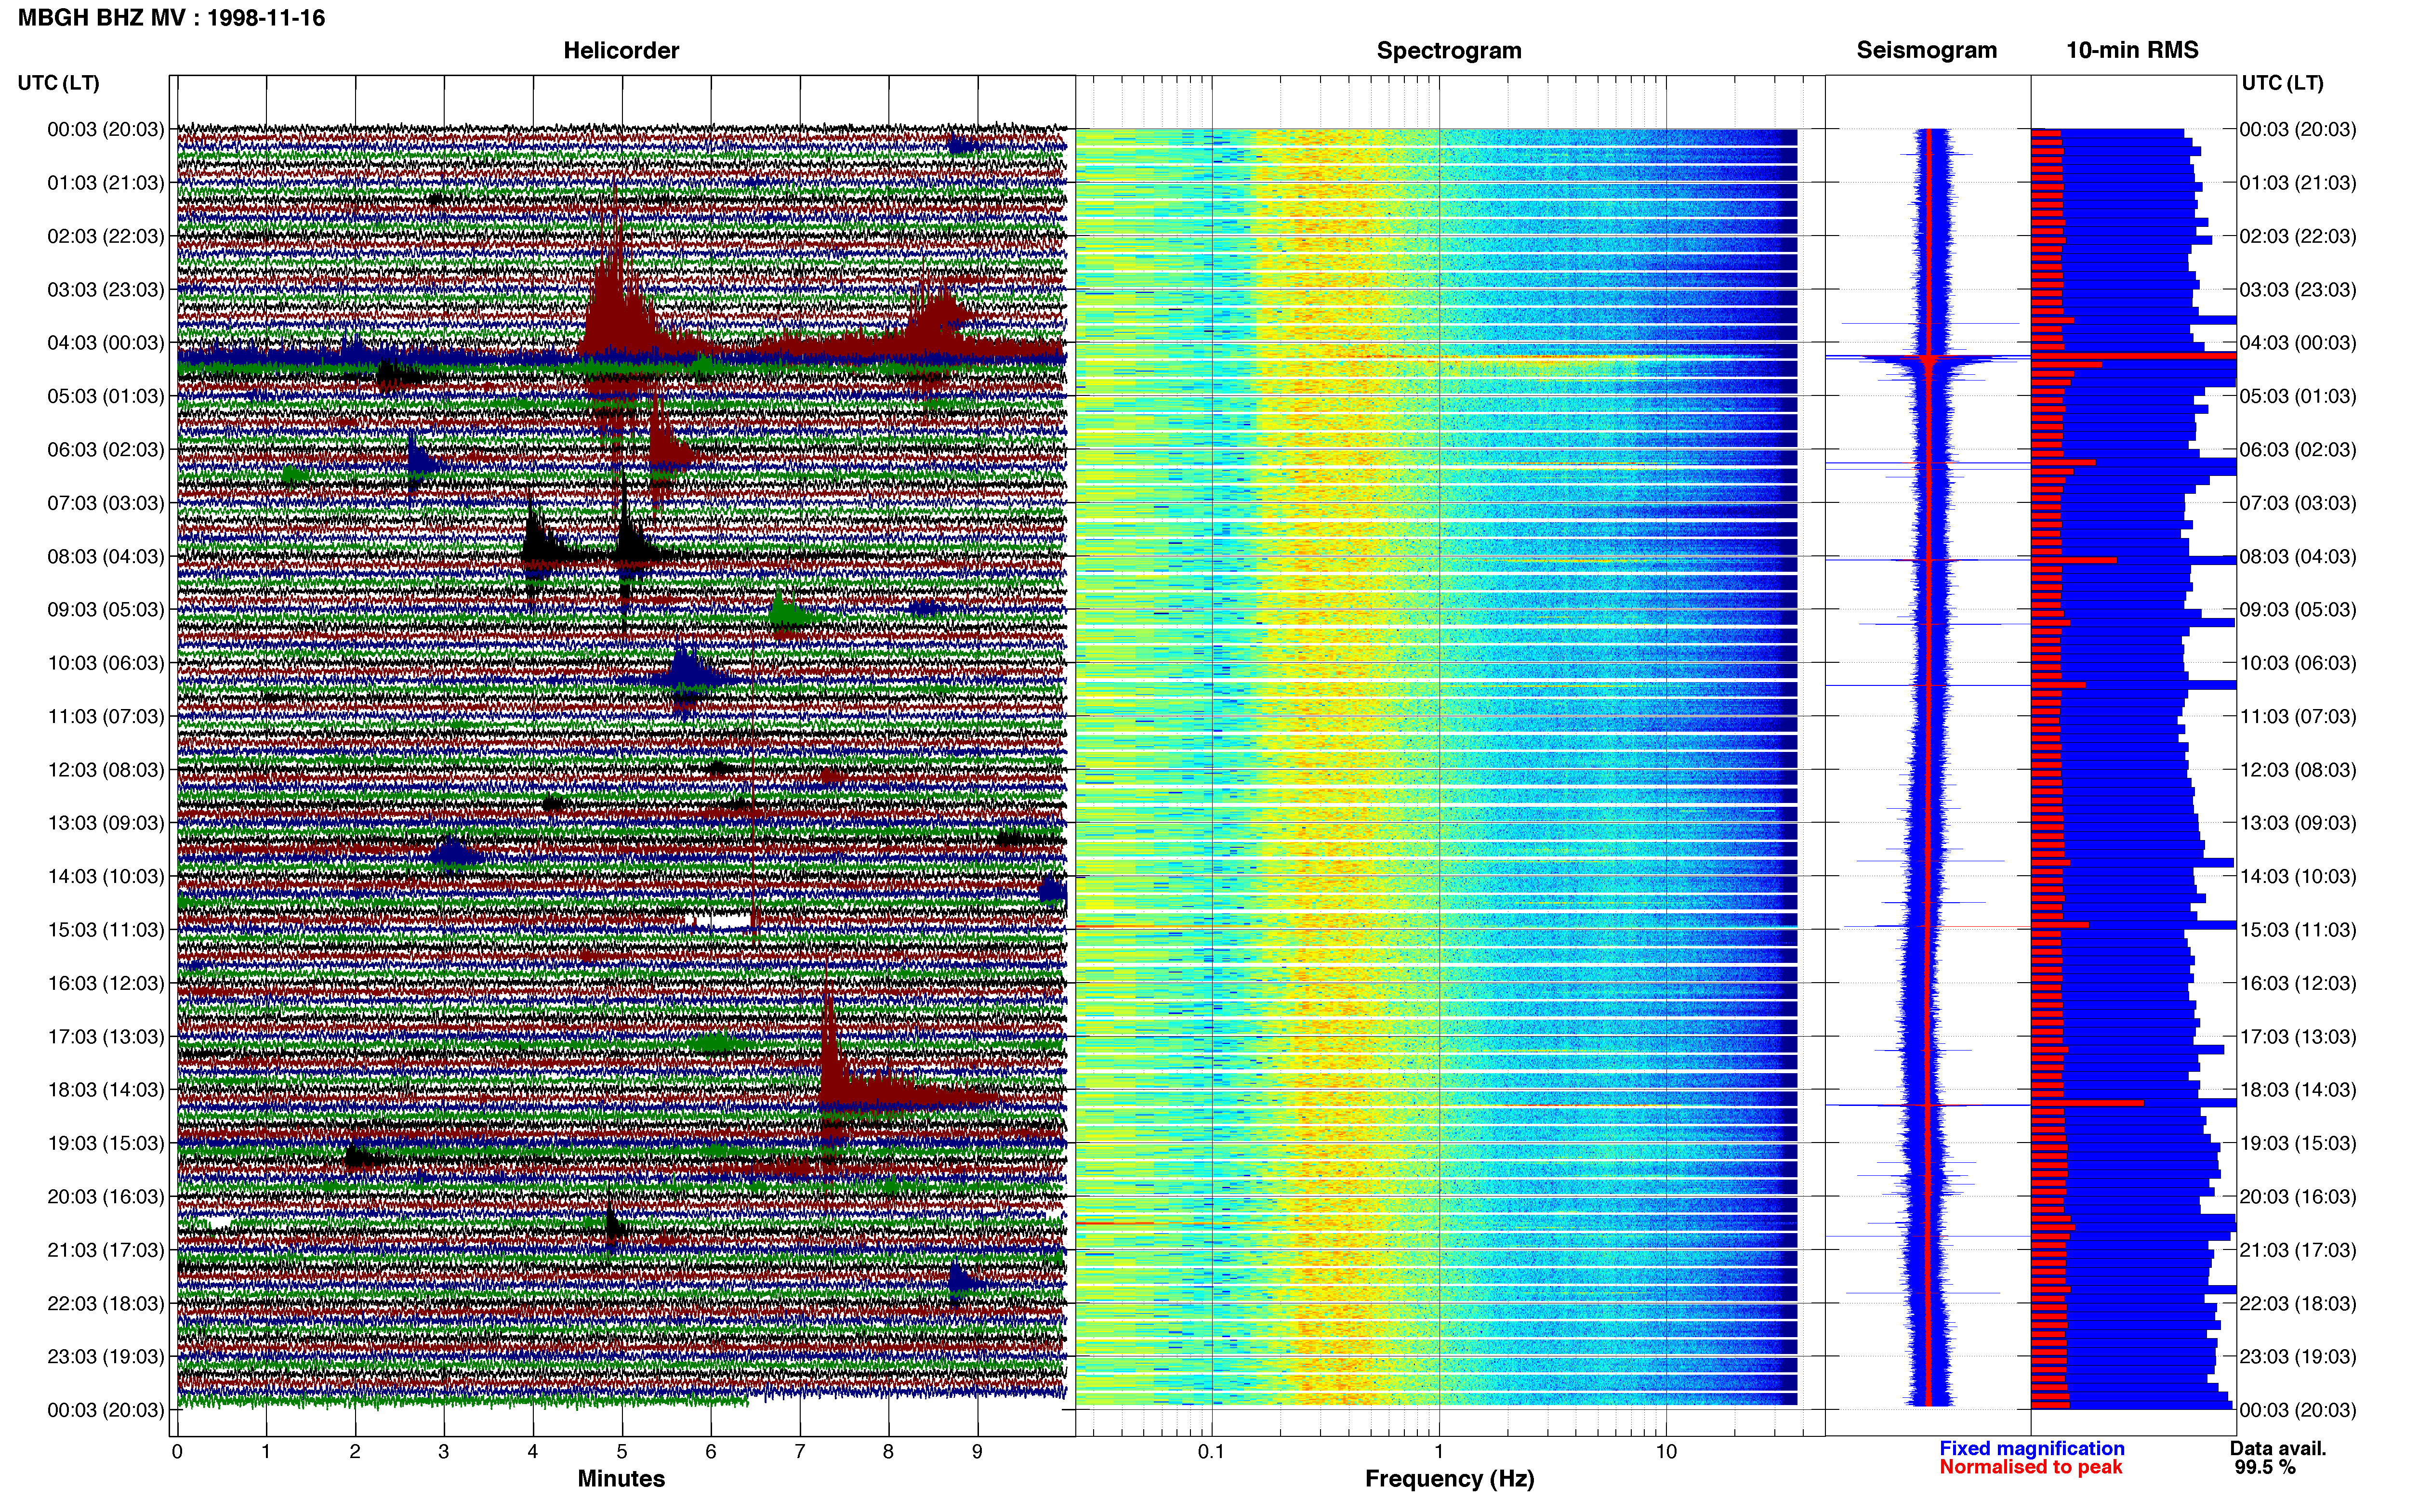Click the 'Normalised to peak' legend text
Screen dimensions: 2418x1512
point(2030,1467)
